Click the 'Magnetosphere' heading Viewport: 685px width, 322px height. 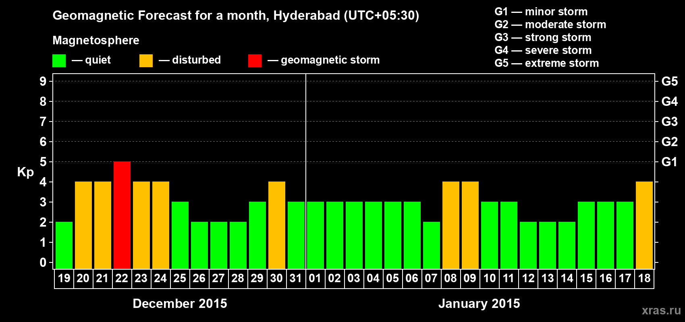click(x=96, y=40)
